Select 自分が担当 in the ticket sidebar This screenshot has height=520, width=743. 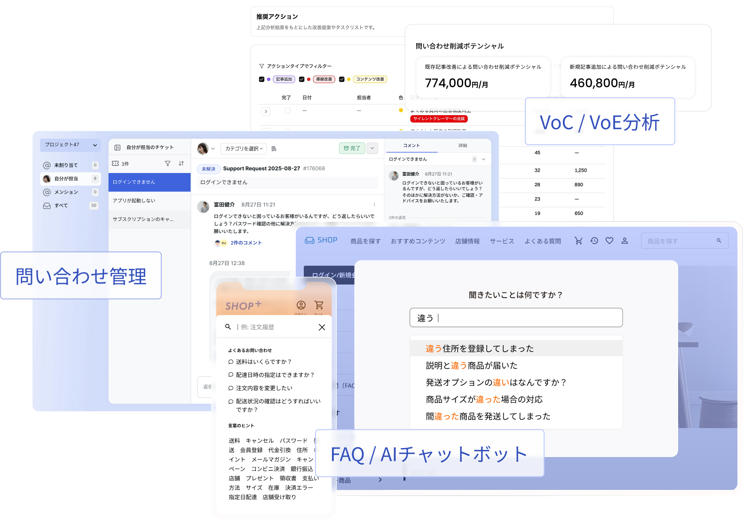71,179
